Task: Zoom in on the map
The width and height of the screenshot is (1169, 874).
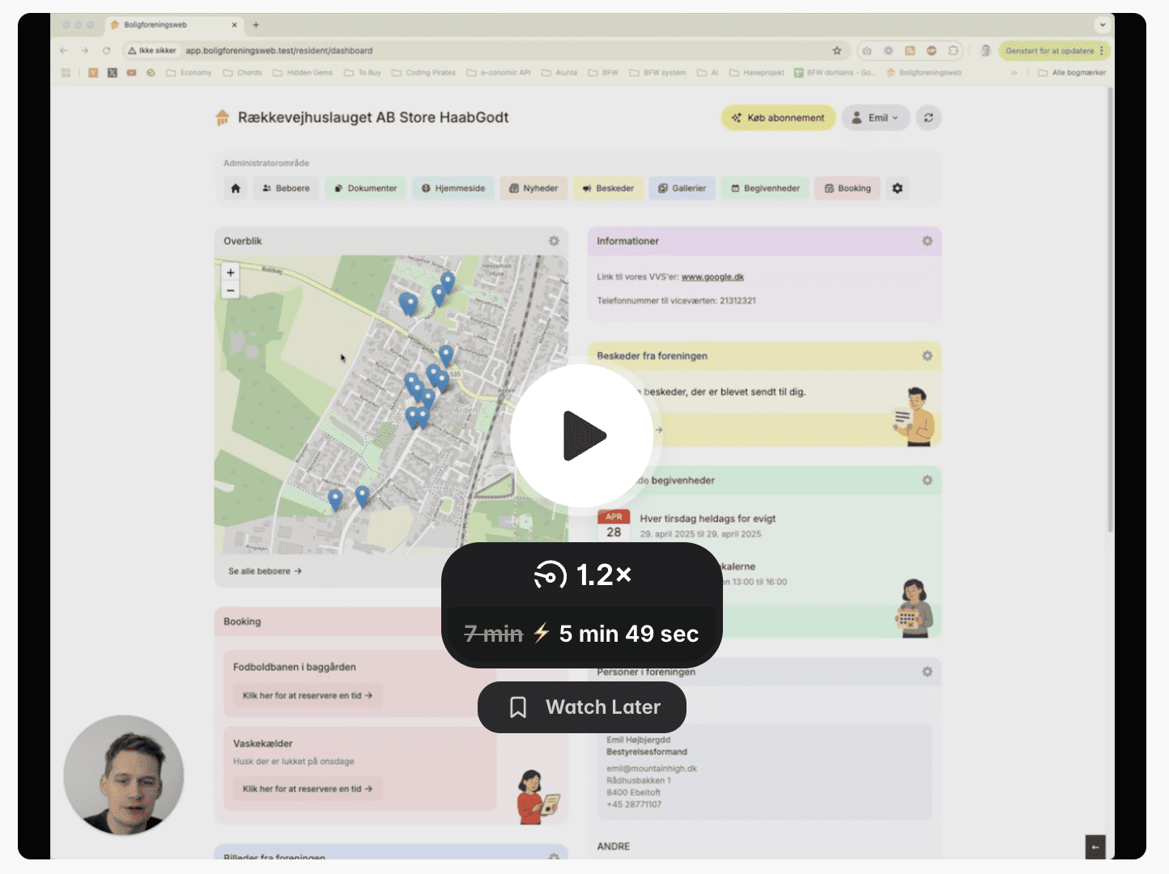Action: point(231,273)
